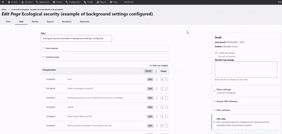This screenshot has width=282, height=134.
Task: Expand the Menu settings section
Action: [246, 91]
